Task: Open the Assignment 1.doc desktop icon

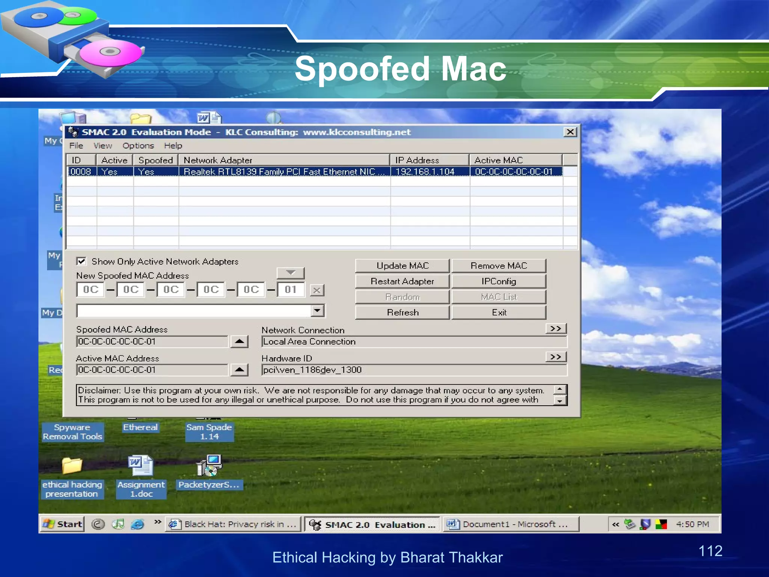Action: [141, 466]
